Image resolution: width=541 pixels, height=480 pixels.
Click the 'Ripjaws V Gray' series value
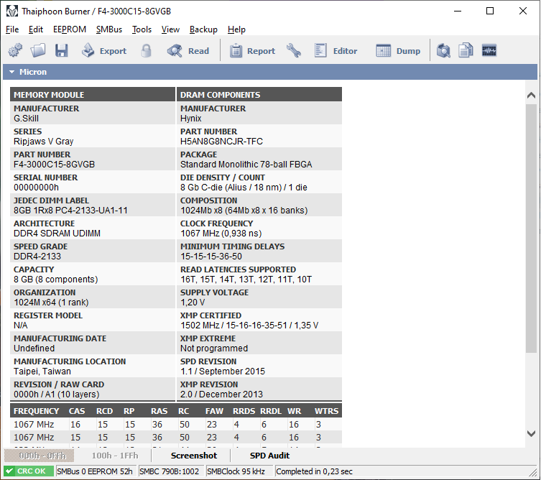(44, 142)
